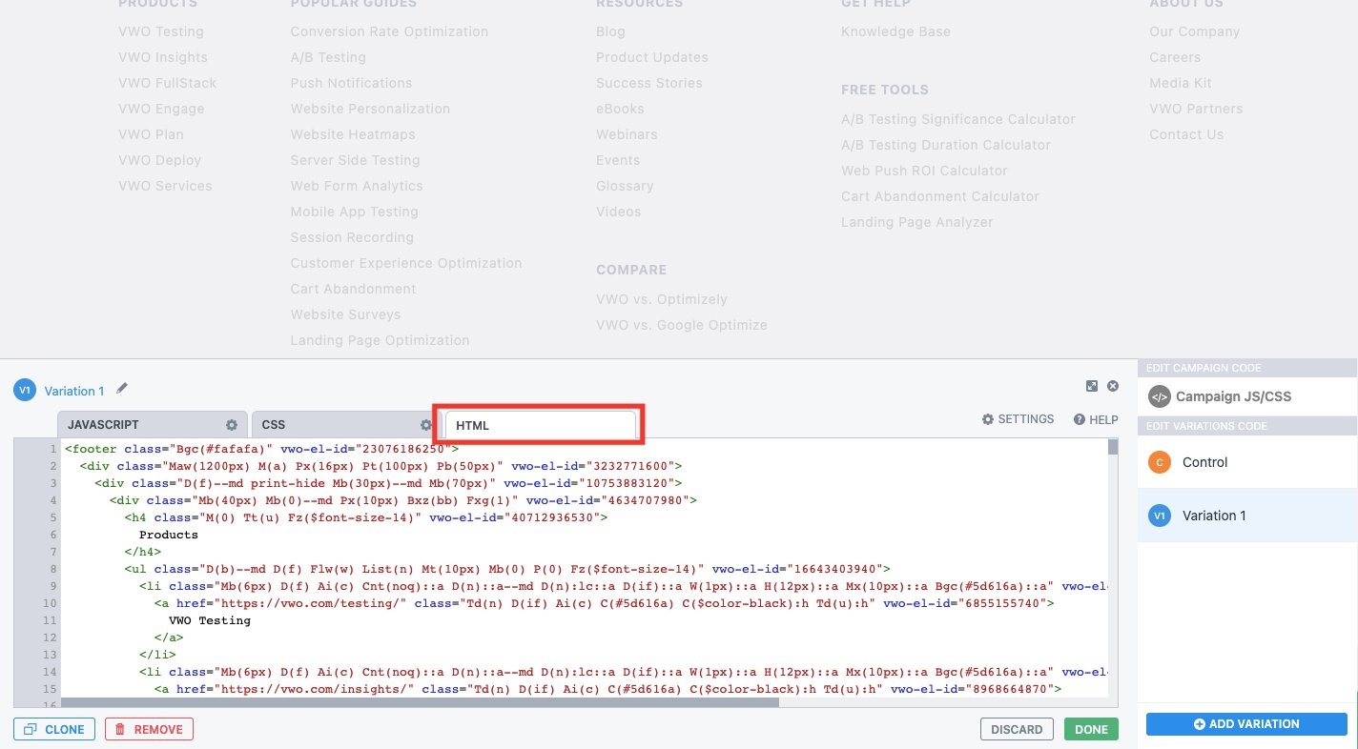The height and width of the screenshot is (749, 1358).
Task: Open editor Help
Action: coord(1096,419)
